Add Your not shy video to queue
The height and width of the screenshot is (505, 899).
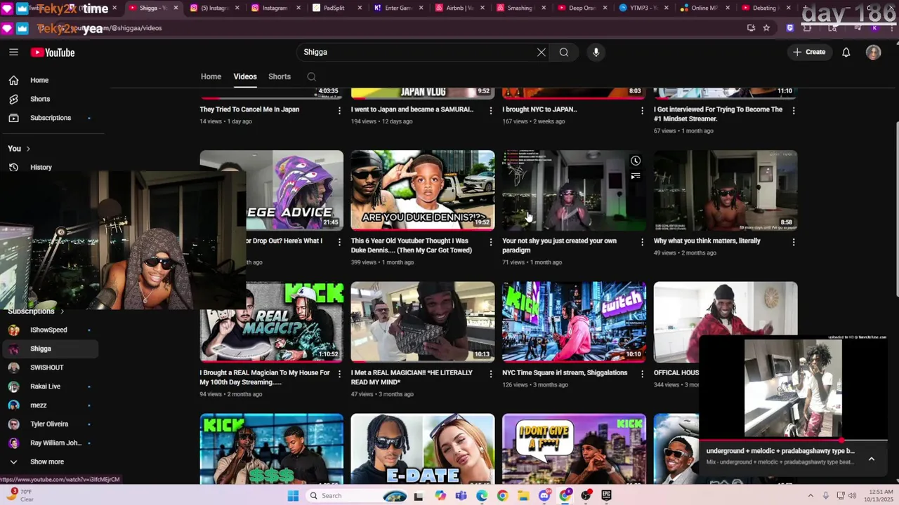[x=636, y=176]
